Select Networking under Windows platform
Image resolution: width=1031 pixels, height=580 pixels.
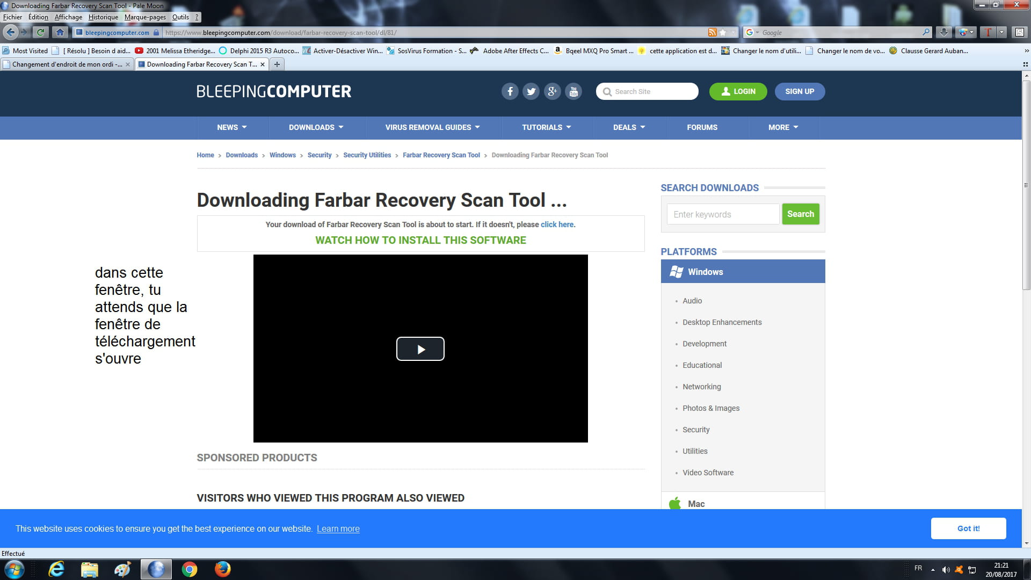(x=702, y=387)
